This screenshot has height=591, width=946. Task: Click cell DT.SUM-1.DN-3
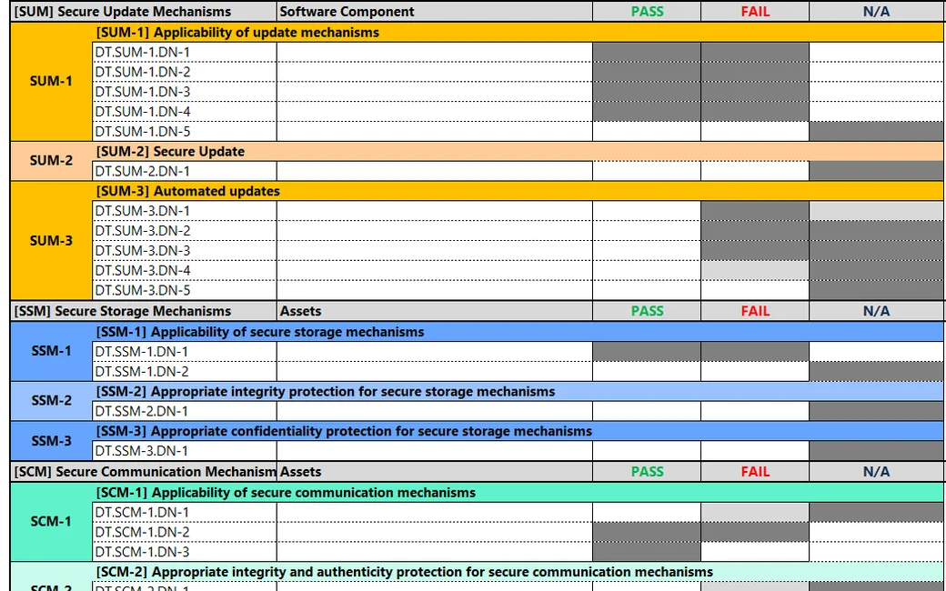click(185, 92)
